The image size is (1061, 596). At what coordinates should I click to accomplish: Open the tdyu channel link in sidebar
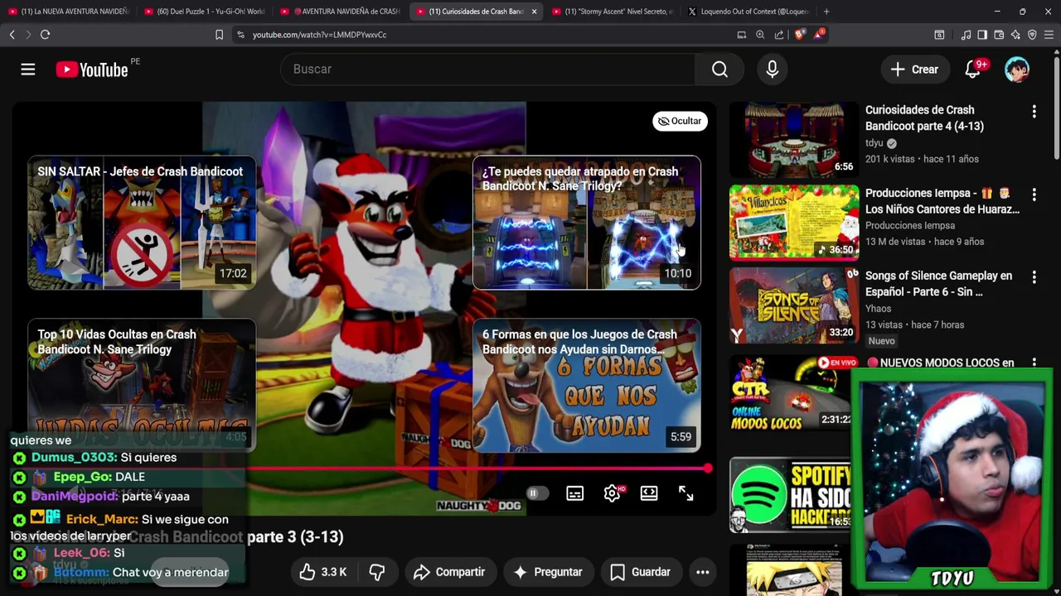tap(874, 143)
